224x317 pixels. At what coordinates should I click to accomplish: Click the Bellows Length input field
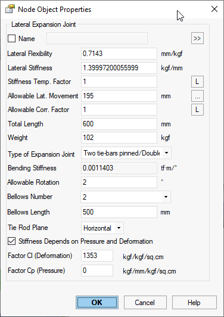(119, 212)
